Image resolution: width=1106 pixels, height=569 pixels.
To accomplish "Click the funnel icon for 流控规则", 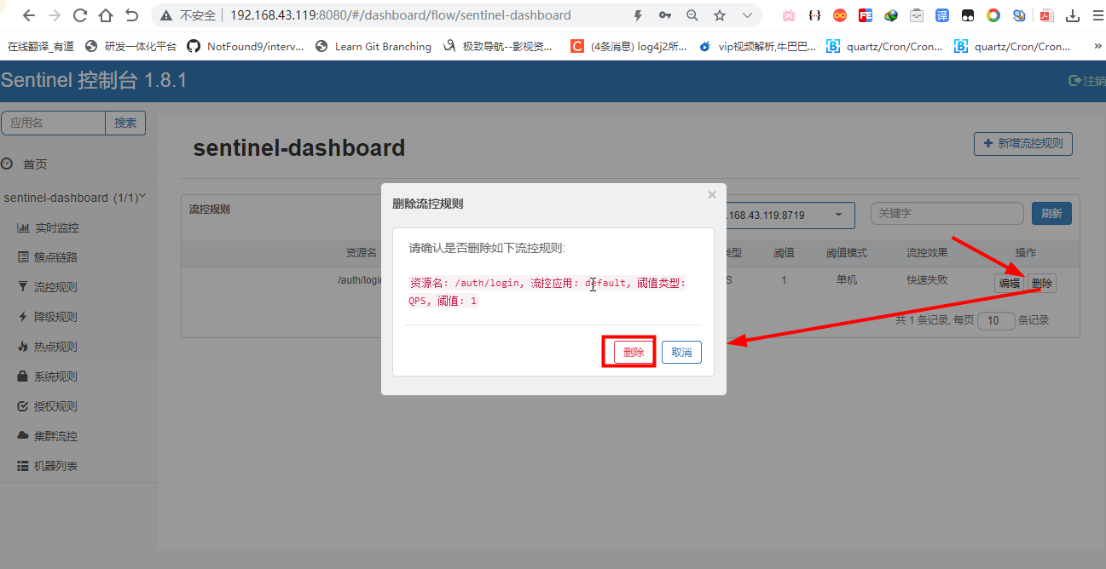I will pos(23,287).
